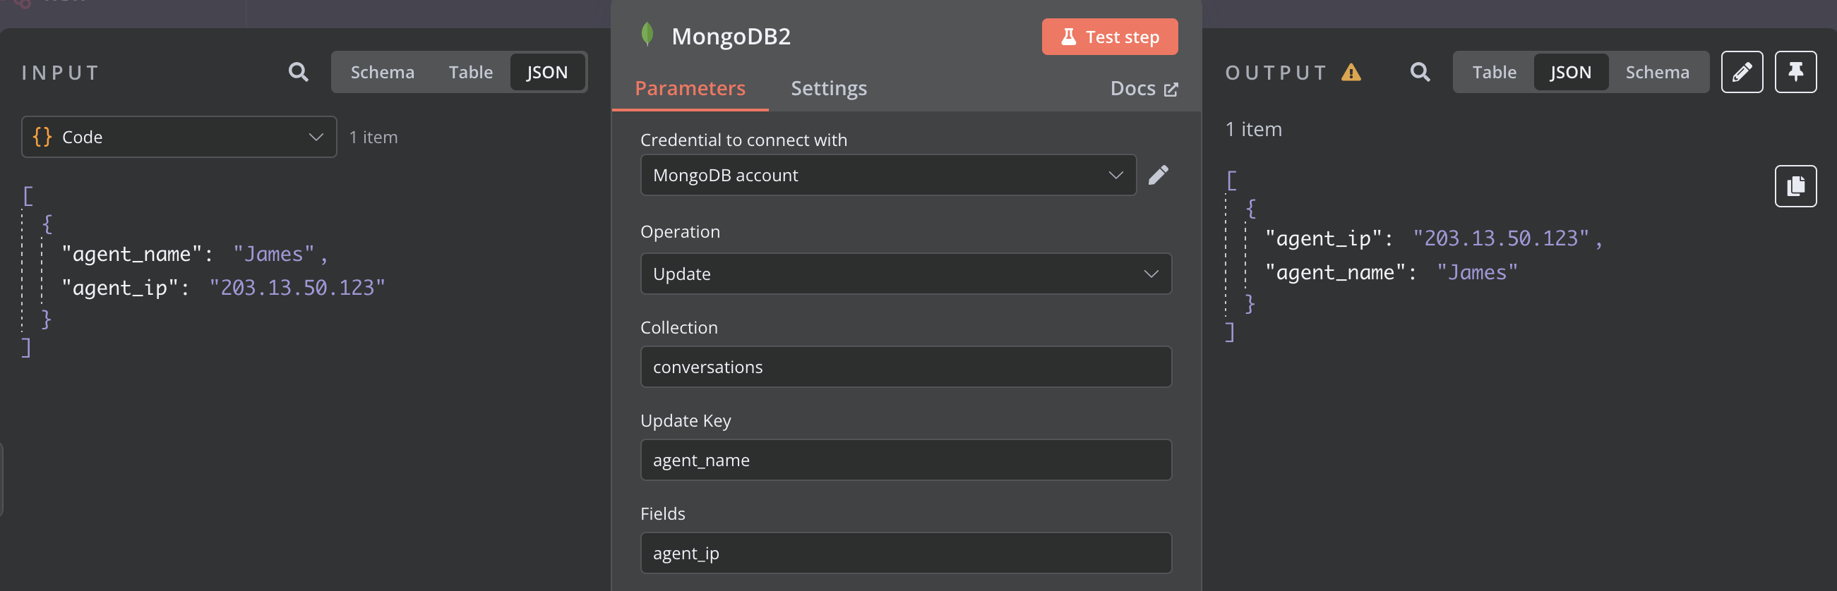The height and width of the screenshot is (591, 1837).
Task: Open the MongoDB account credential dropdown
Action: click(888, 175)
